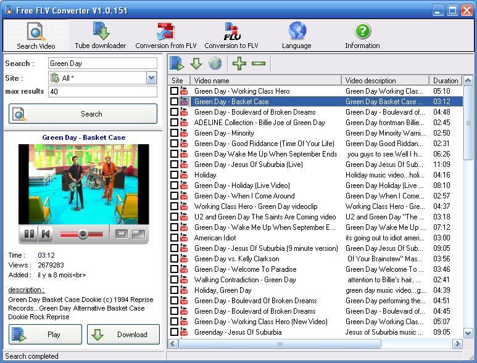Image resolution: width=477 pixels, height=363 pixels.
Task: Click YouTube icon of Holiday (Live Video) row
Action: 184,186
